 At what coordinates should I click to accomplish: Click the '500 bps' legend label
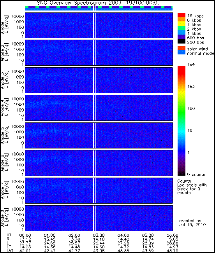tap(196, 38)
